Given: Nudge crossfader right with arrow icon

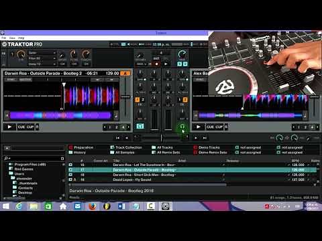Looking at the screenshot, I should tap(196, 138).
